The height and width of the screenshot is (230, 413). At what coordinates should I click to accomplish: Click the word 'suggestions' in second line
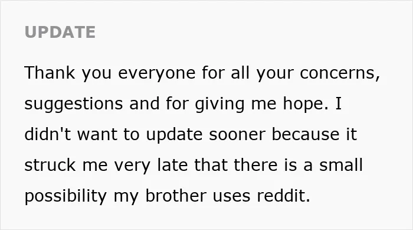(74, 104)
